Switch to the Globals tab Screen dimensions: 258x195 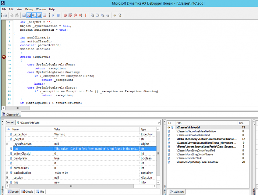pos(27,192)
